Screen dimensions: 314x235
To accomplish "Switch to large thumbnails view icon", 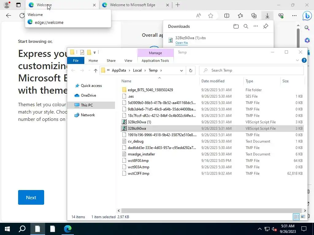I will pos(303,217).
